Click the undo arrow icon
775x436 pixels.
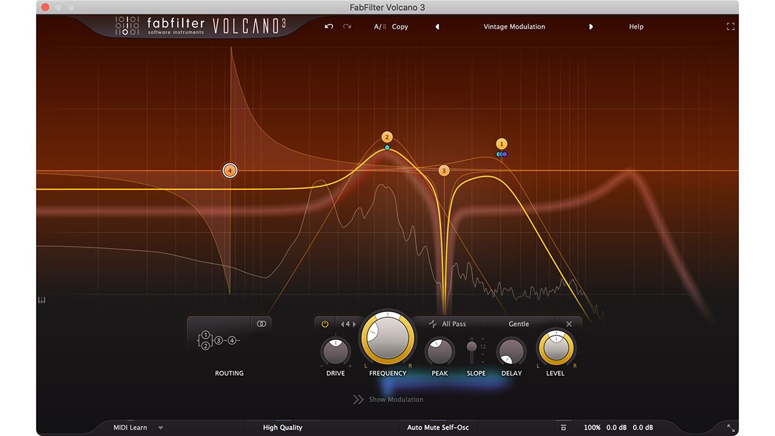pos(329,26)
